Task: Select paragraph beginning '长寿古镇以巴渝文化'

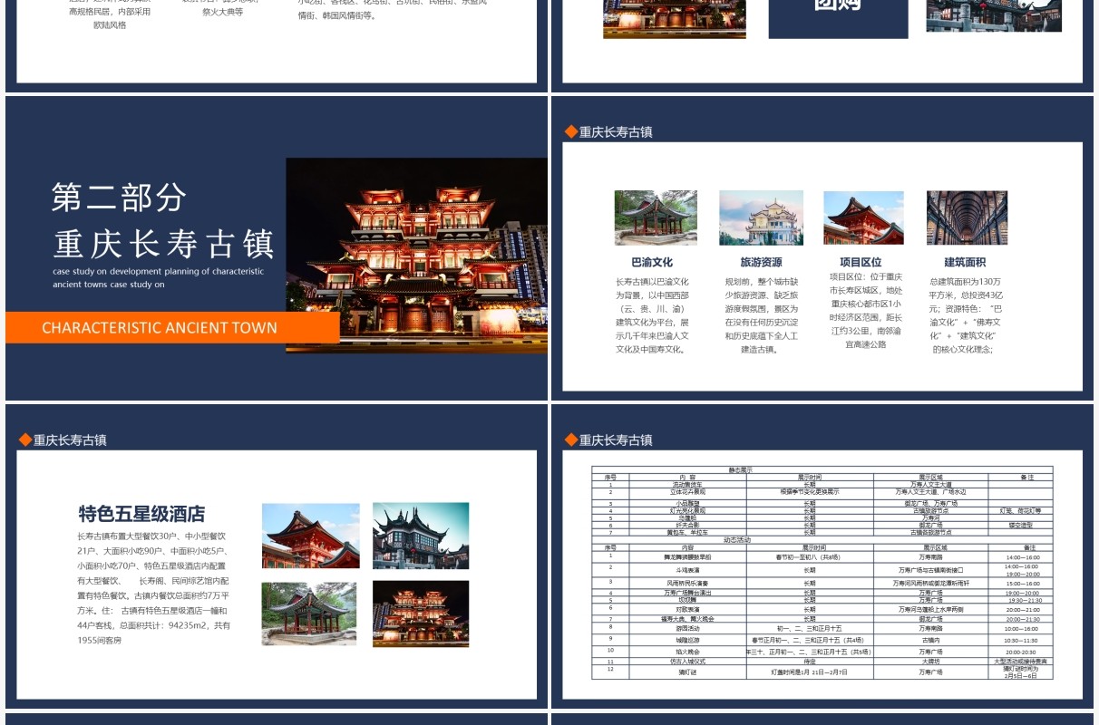Action: [653, 315]
